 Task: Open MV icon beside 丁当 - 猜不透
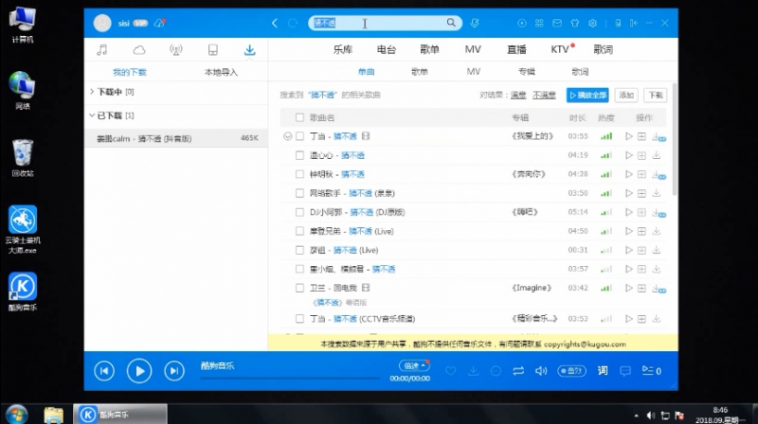coord(366,136)
